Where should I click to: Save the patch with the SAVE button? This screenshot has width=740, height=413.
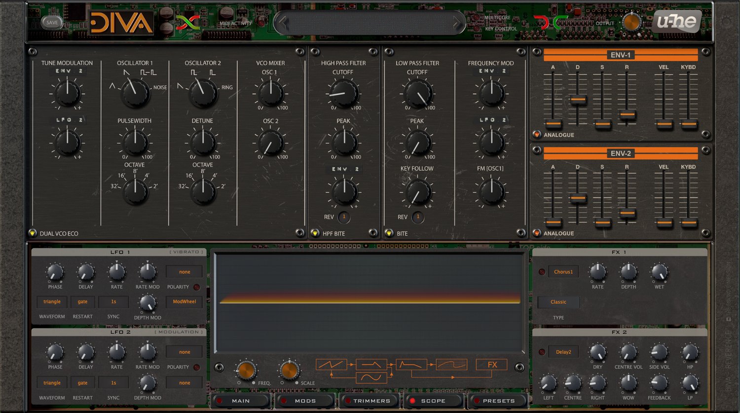[52, 22]
